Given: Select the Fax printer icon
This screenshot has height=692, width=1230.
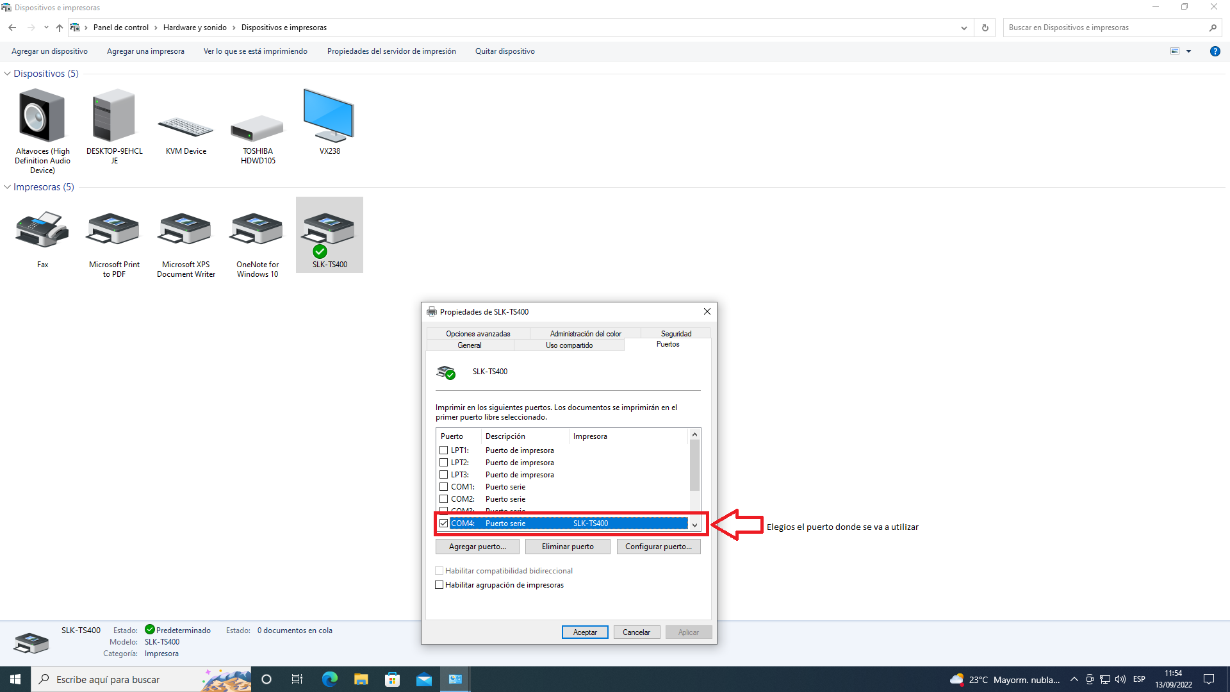Looking at the screenshot, I should 42,231.
